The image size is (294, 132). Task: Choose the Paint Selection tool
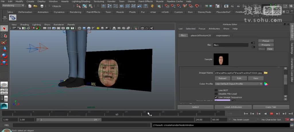coord(4,42)
